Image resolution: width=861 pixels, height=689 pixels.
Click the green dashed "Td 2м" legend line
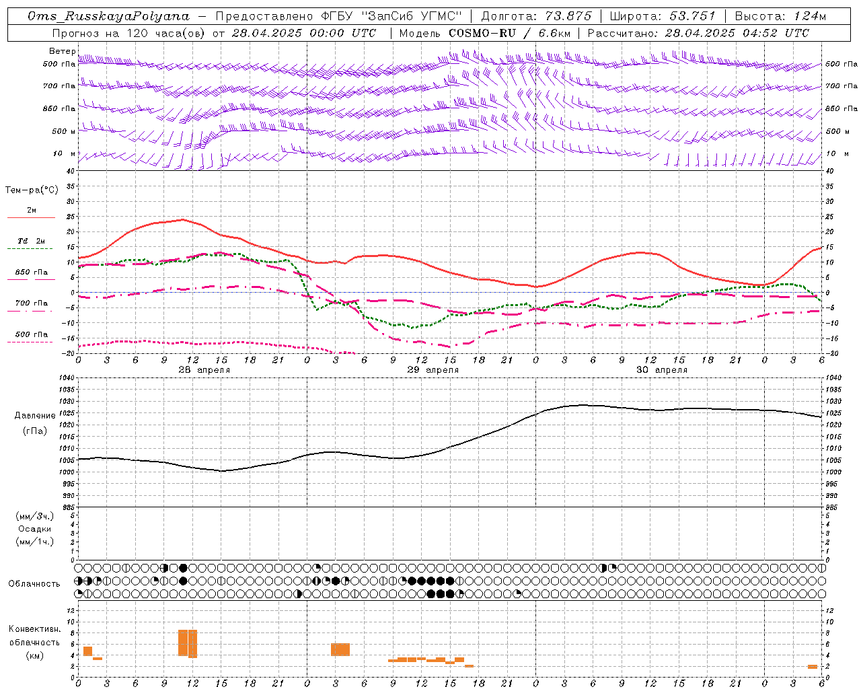pos(30,249)
